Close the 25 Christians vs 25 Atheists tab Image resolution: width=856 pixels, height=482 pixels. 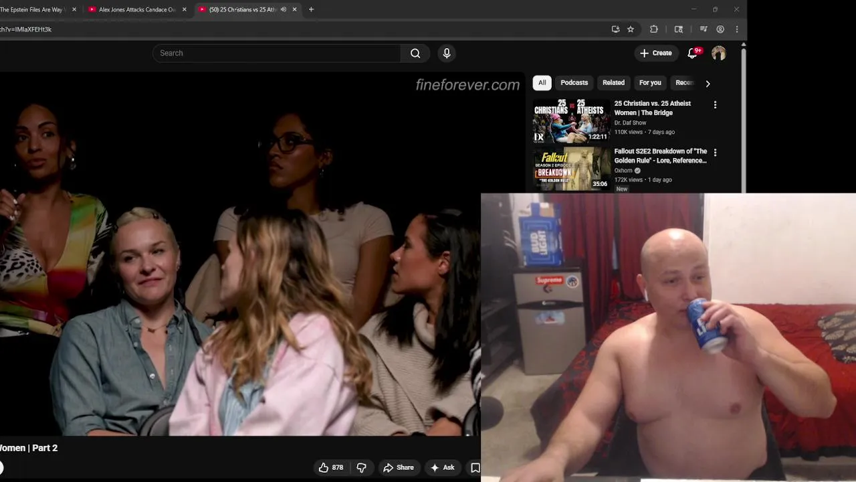(x=294, y=9)
